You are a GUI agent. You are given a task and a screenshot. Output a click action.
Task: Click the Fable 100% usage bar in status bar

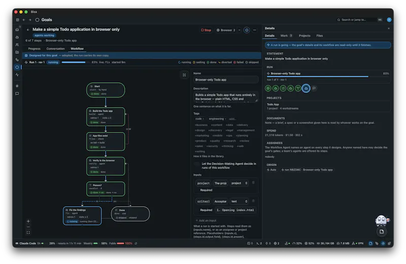point(121,244)
